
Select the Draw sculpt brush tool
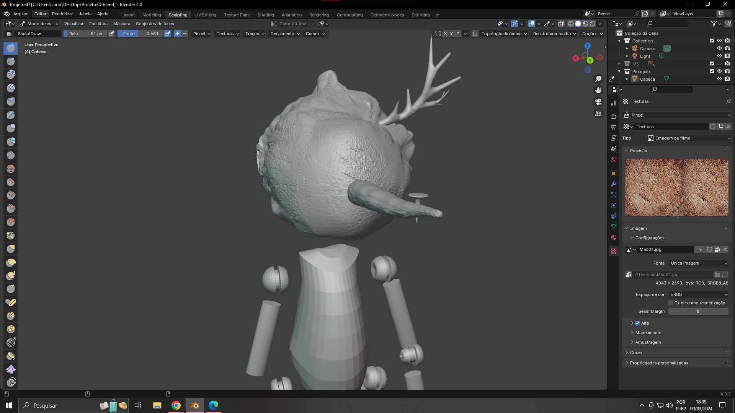(11, 48)
